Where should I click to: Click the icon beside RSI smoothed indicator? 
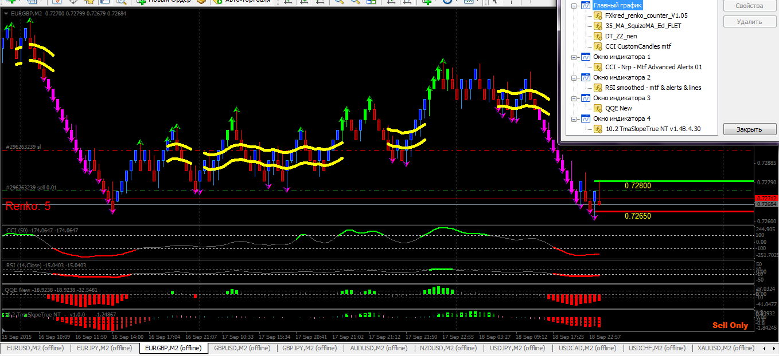598,88
